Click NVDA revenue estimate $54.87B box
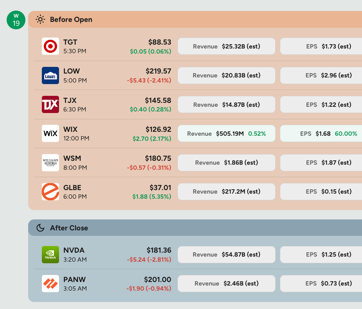 coord(226,255)
